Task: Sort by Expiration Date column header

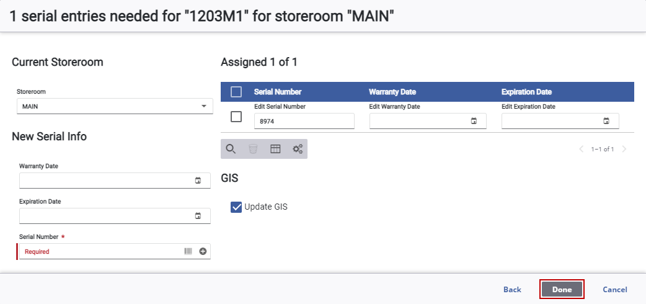Action: (526, 92)
